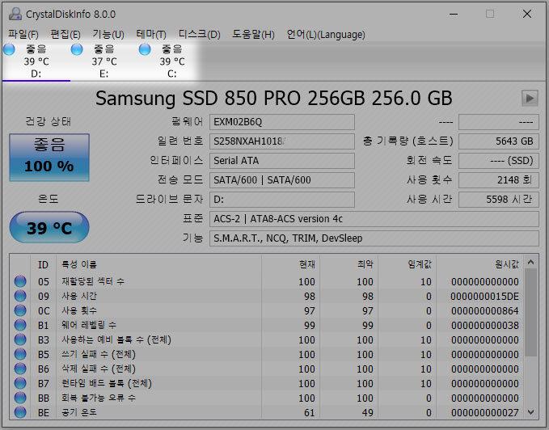Click the Samsung SSD 850 PRO title

274,99
